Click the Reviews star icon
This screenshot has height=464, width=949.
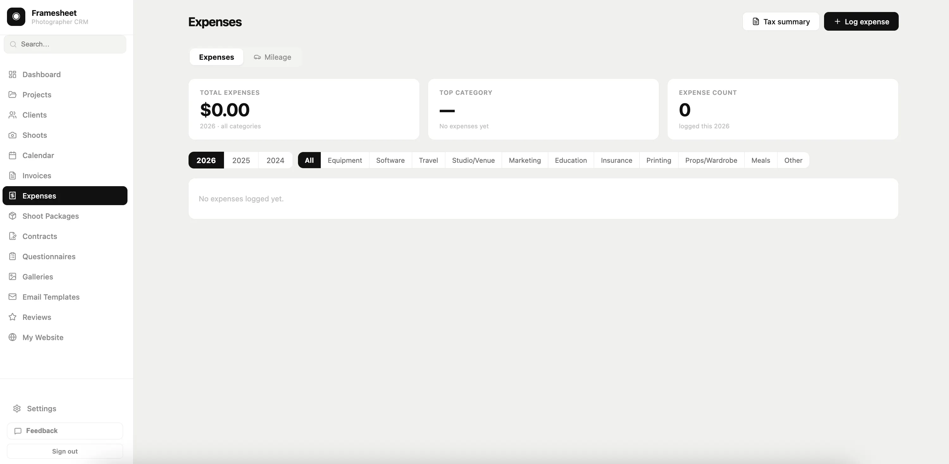13,317
